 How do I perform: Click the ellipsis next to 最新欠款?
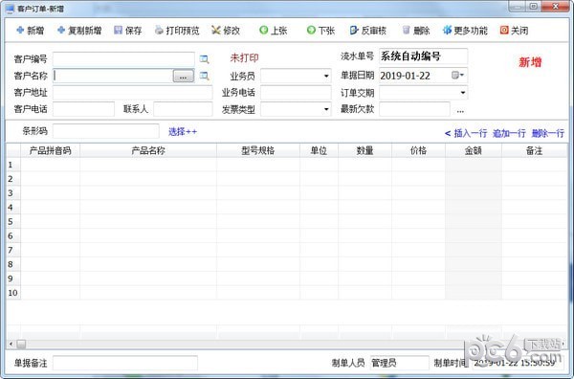(460, 110)
